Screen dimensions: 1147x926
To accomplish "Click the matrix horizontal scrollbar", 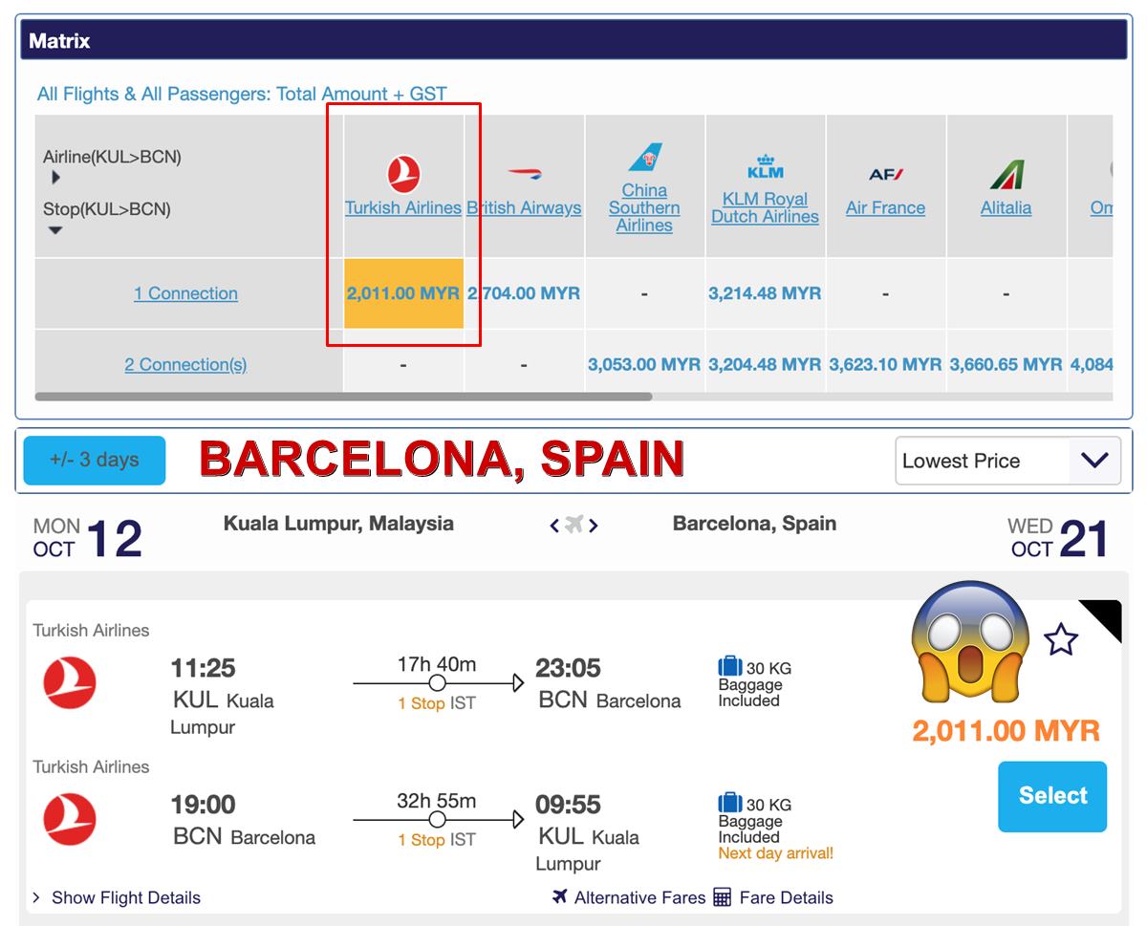I will pyautogui.click(x=344, y=396).
